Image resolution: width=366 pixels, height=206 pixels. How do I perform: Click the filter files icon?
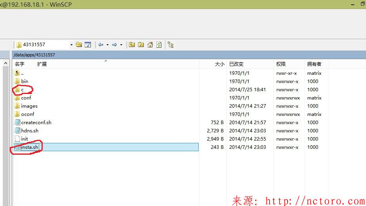click(x=88, y=45)
